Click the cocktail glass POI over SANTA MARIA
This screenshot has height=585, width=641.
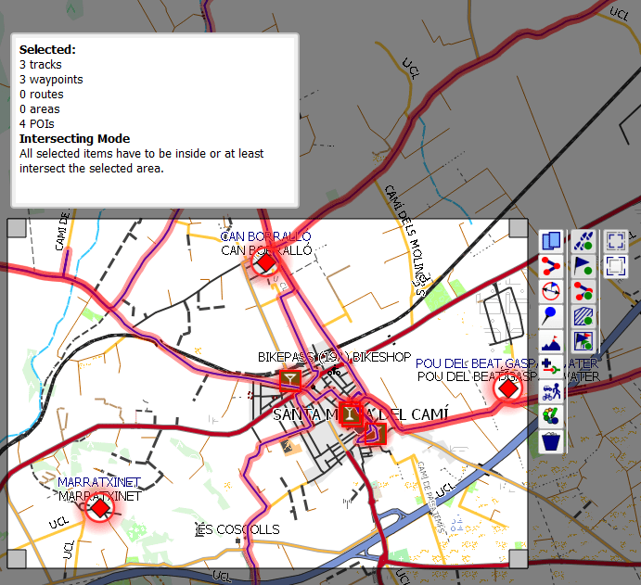[x=351, y=413]
